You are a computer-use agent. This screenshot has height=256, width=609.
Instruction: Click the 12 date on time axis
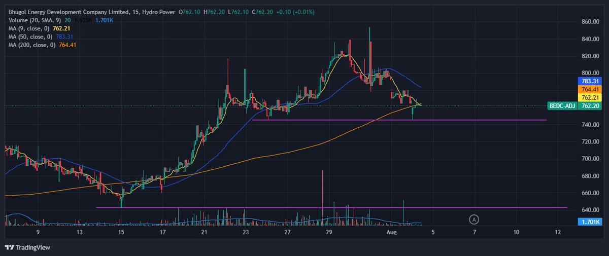coord(558,232)
